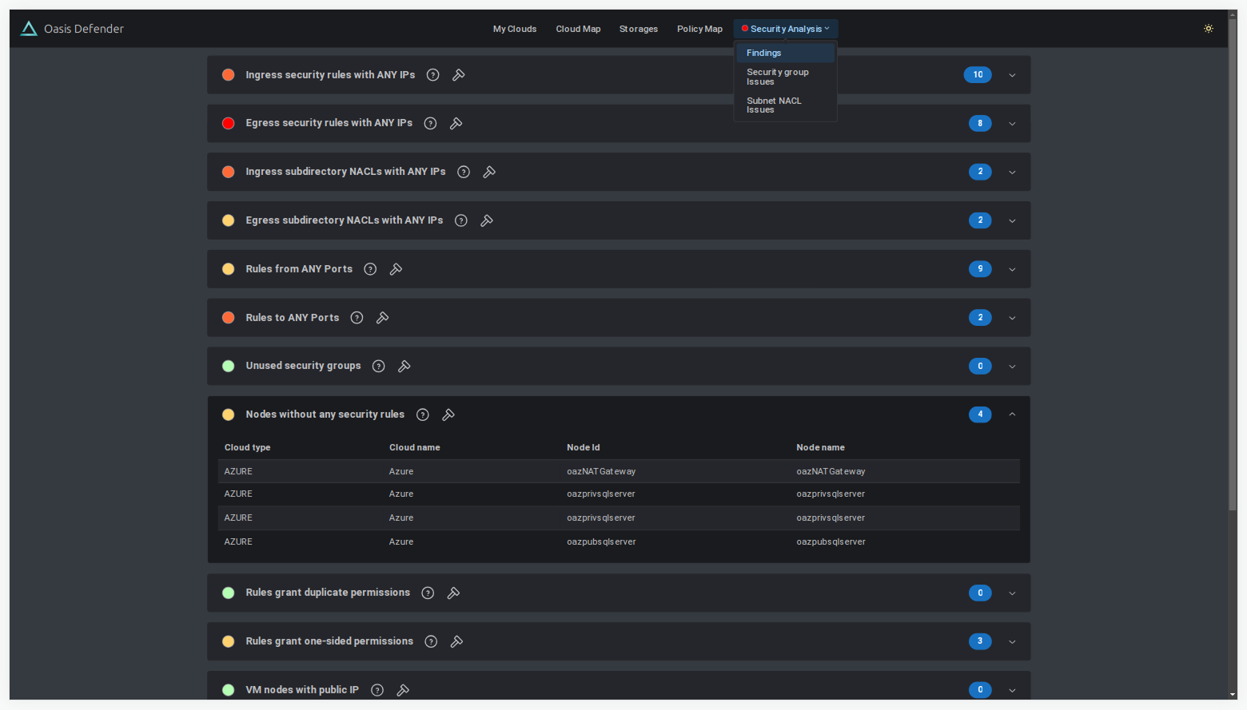Open help for Egress subdirectory NACLs with ANY IPs

[x=461, y=220]
